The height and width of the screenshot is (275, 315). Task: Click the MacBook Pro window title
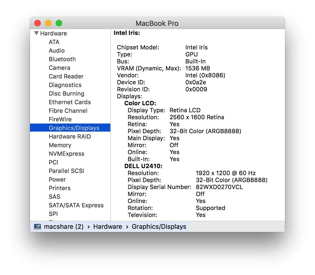pyautogui.click(x=157, y=23)
